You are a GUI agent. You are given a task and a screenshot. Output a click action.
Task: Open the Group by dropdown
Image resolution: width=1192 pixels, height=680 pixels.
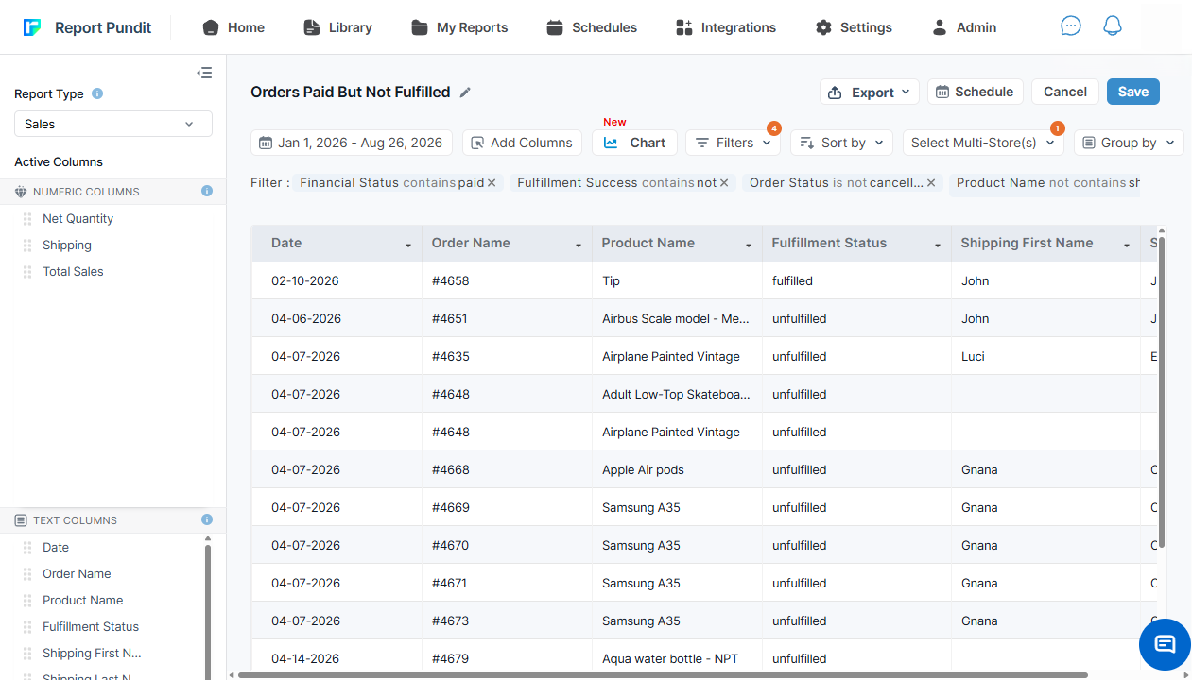pyautogui.click(x=1129, y=143)
